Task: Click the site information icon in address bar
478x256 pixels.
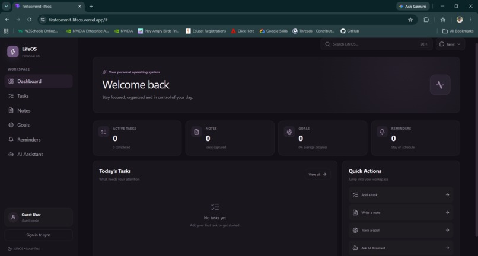Action: click(x=43, y=20)
